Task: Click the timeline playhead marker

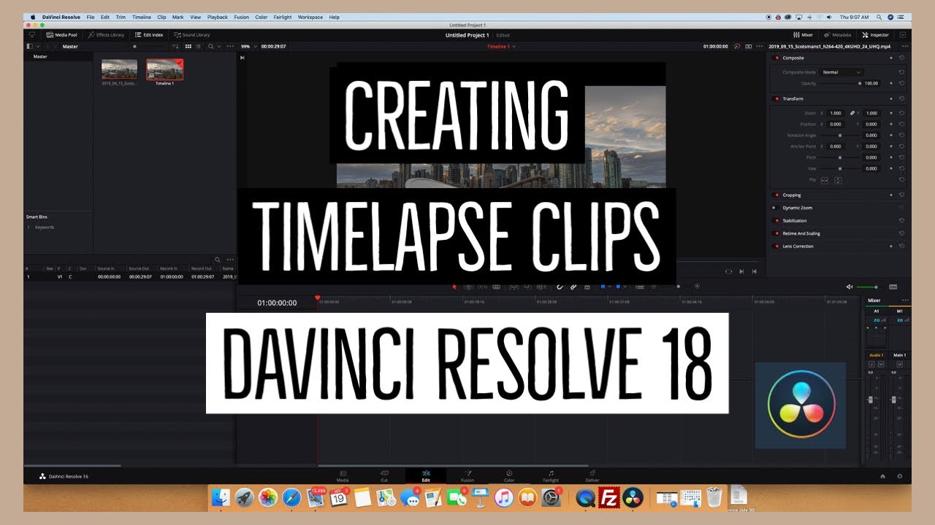Action: coord(318,297)
